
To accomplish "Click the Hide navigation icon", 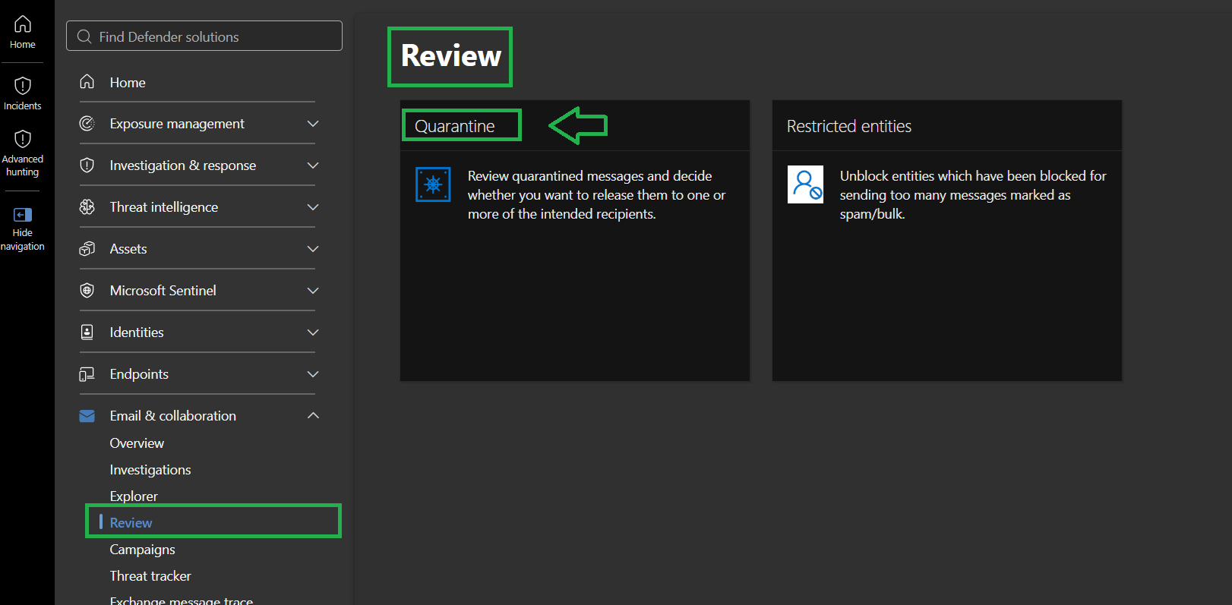I will pos(23,215).
